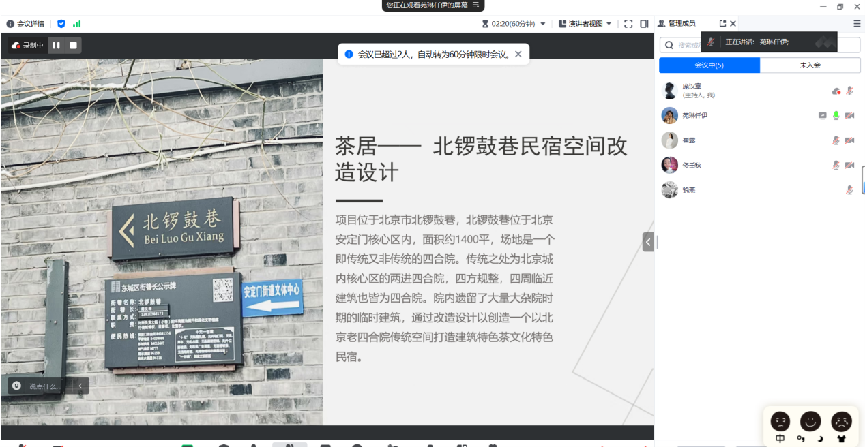Open the emoji picker in the chat box

pyautogui.click(x=17, y=386)
